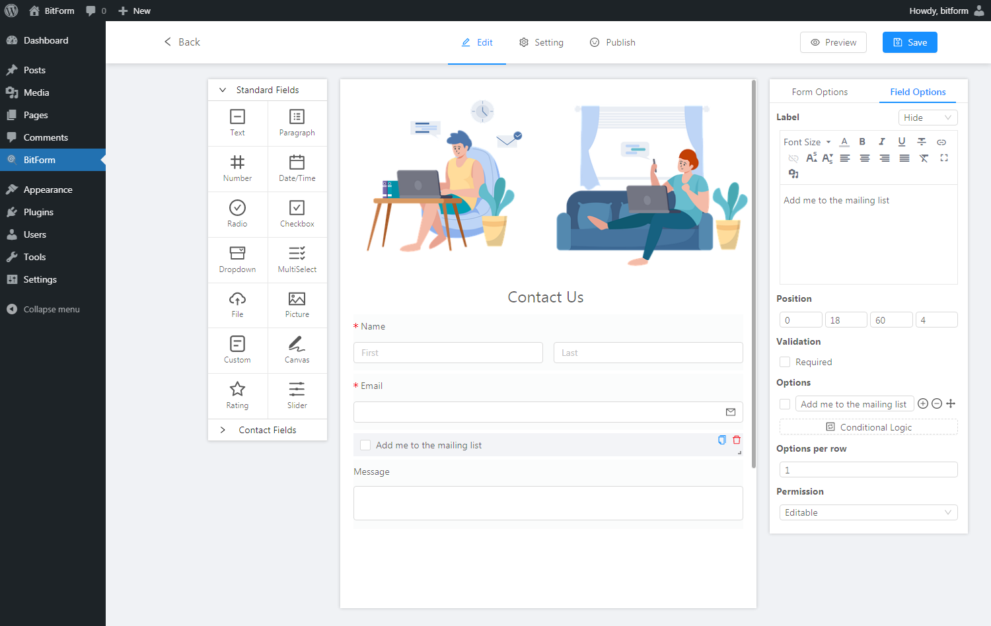The height and width of the screenshot is (626, 991).
Task: Select the Edit tab
Action: coord(477,42)
